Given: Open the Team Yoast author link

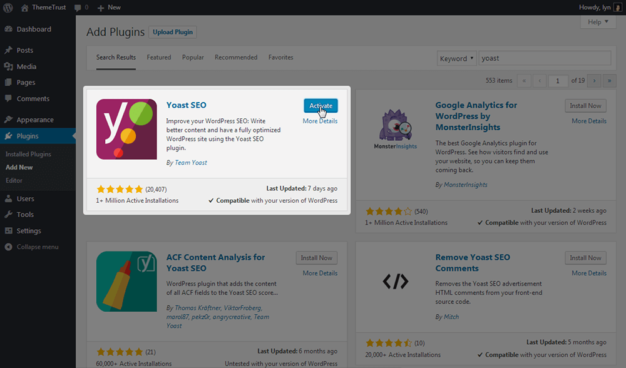Looking at the screenshot, I should 191,163.
